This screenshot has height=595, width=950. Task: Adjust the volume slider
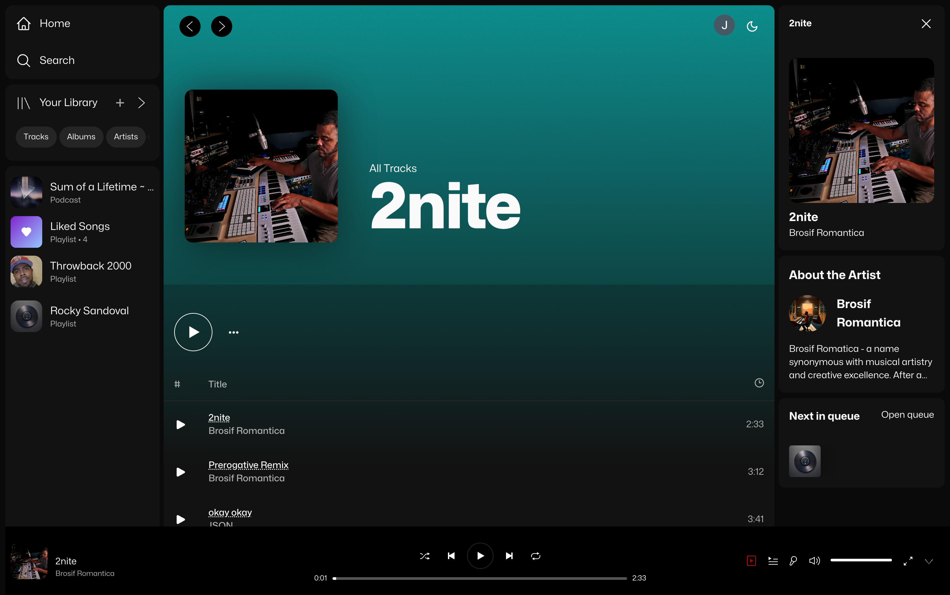pyautogui.click(x=861, y=560)
